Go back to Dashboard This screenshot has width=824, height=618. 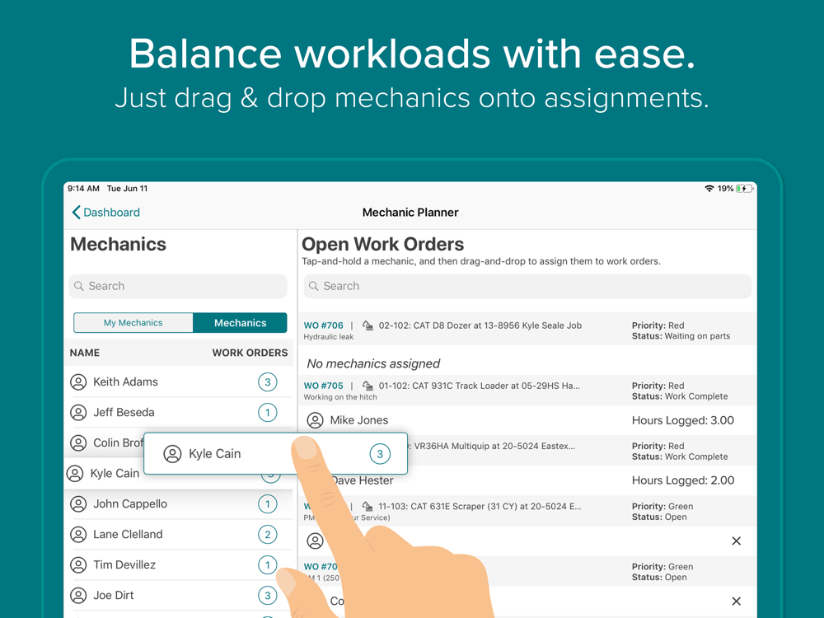pos(105,213)
